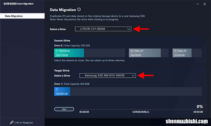Start the cloning with Start button
Screen dimensions: 211x126
tap(64, 109)
